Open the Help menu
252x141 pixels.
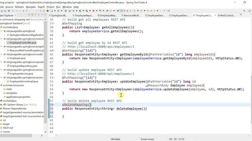[76, 7]
